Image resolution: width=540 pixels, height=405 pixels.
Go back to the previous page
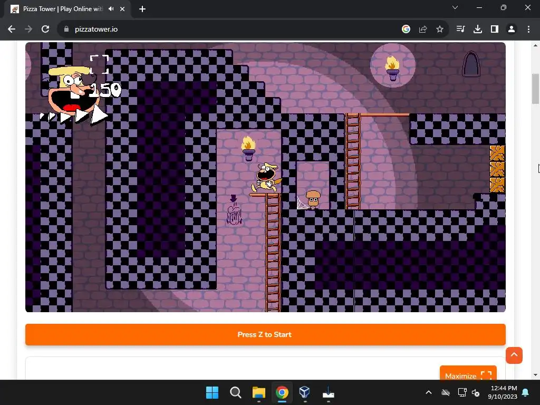12,30
